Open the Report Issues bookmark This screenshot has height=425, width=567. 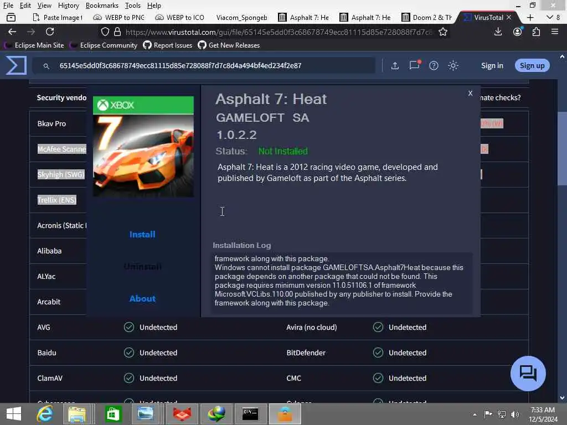click(168, 45)
